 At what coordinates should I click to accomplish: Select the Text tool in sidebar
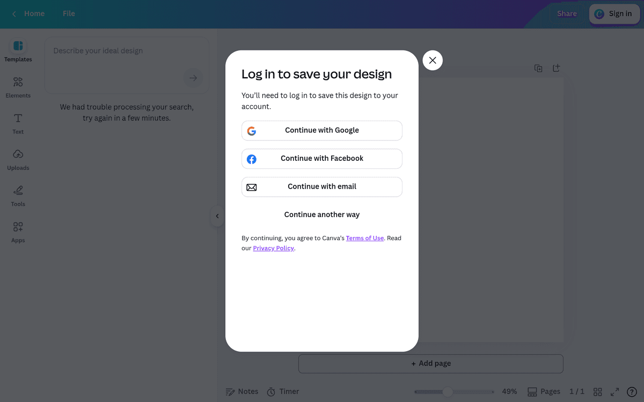[18, 123]
